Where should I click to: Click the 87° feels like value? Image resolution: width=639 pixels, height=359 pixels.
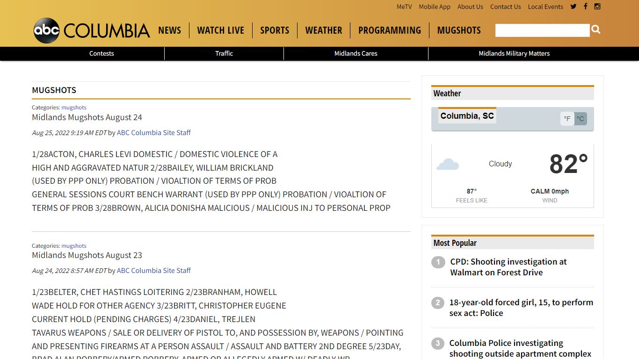click(x=472, y=191)
